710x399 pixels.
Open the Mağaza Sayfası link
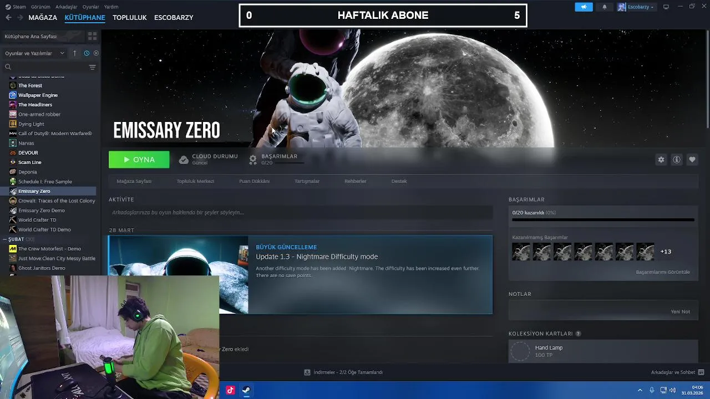click(x=134, y=181)
